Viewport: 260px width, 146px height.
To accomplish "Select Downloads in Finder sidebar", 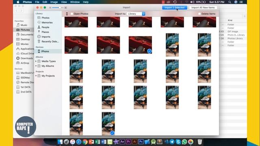I will tap(24, 58).
